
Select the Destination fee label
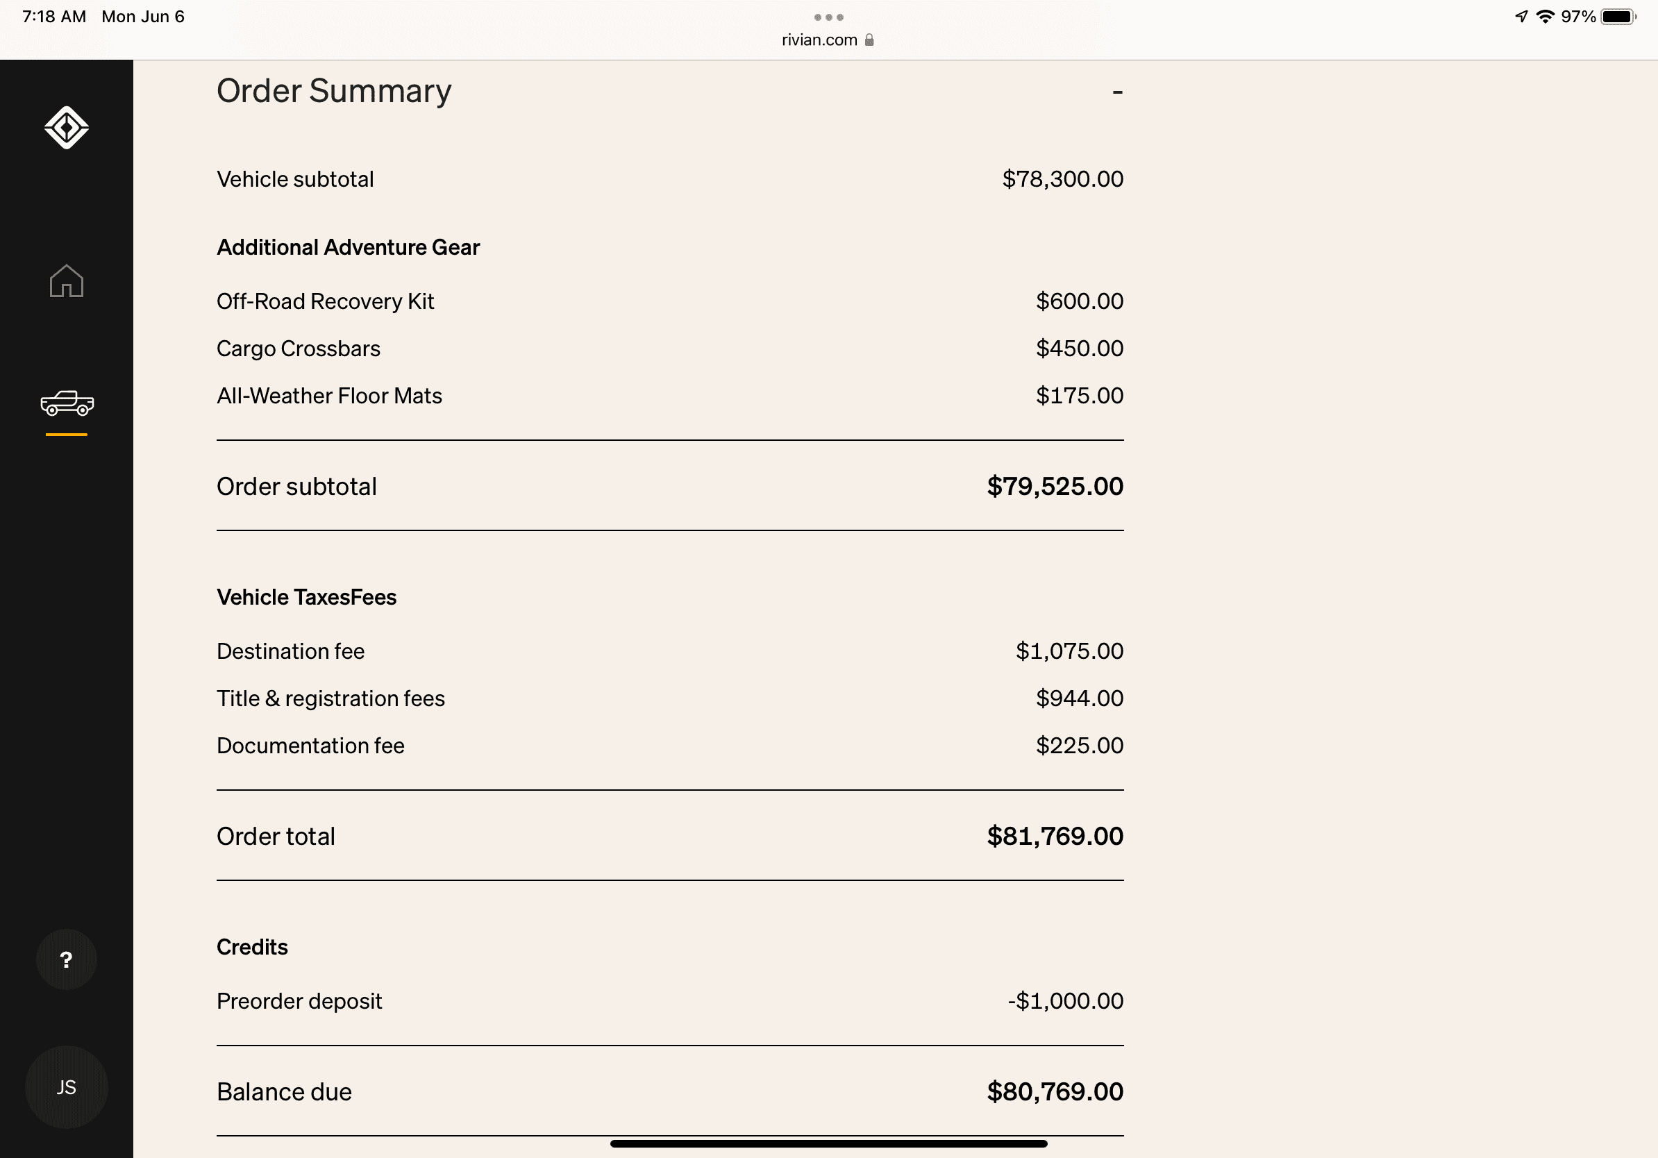(290, 651)
